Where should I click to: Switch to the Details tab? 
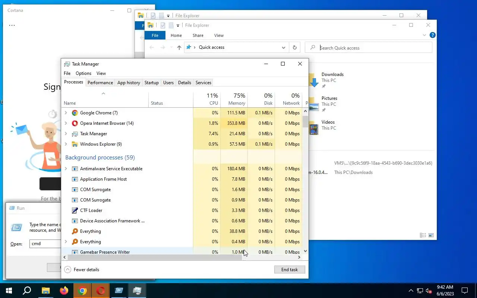coord(184,83)
